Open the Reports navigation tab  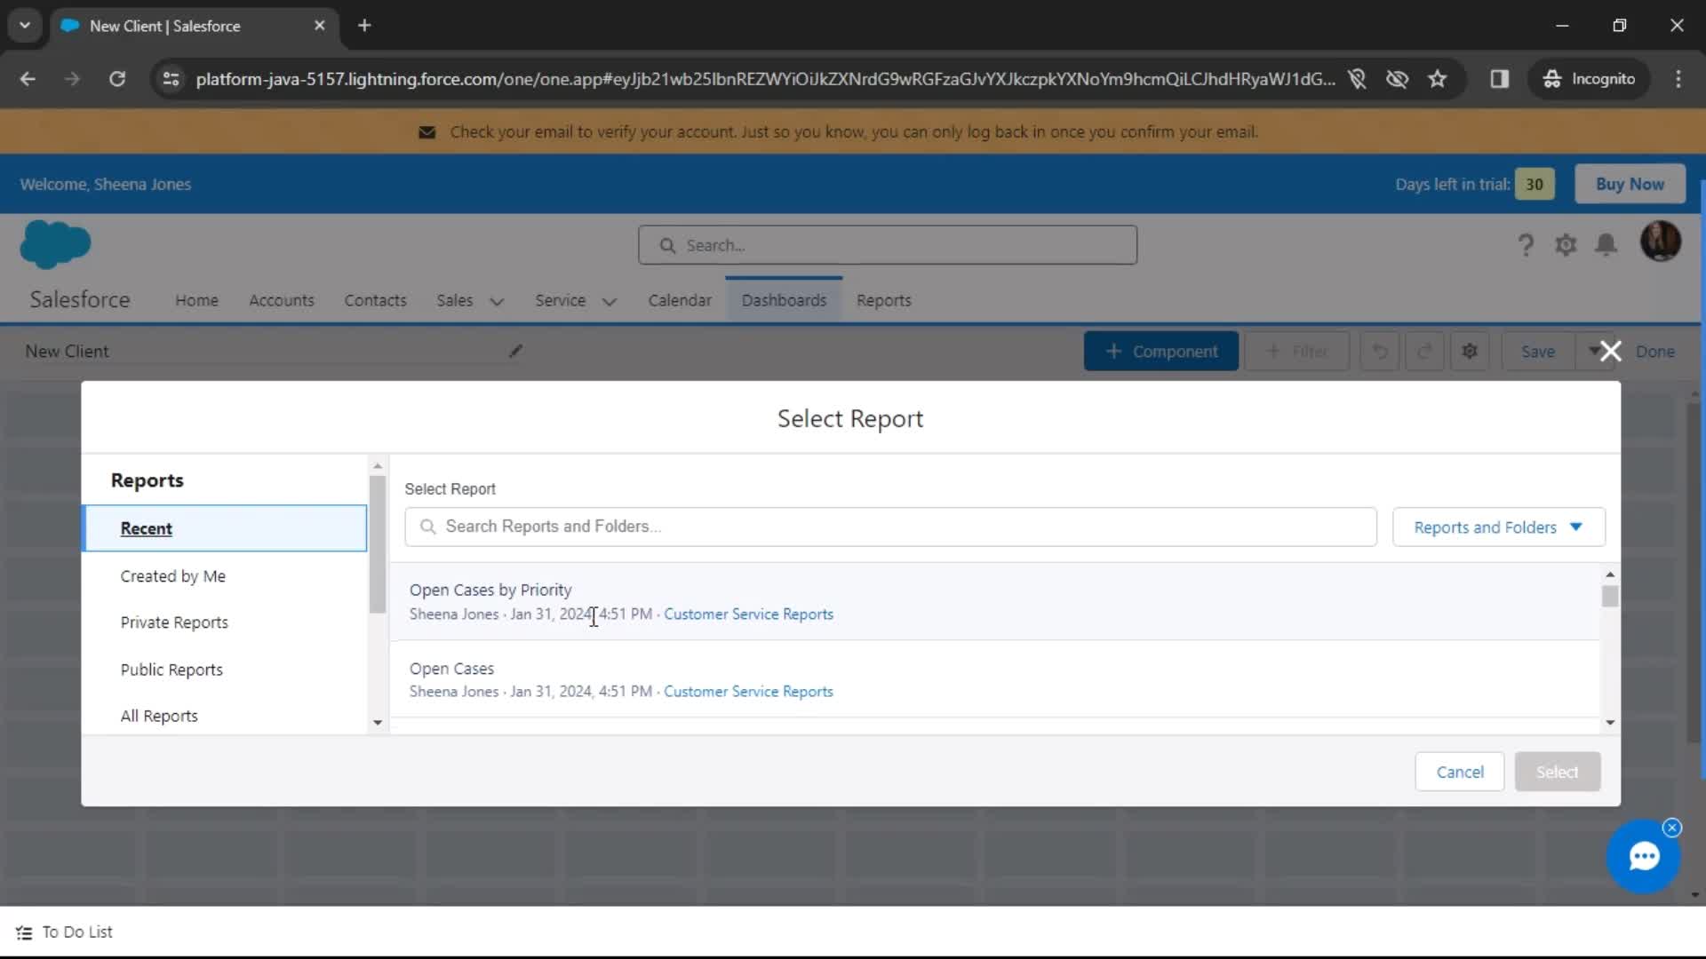point(883,300)
